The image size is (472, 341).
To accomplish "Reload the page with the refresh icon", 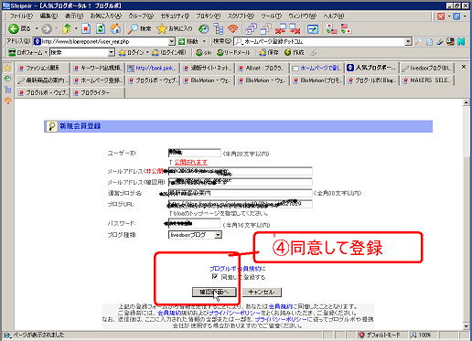I will tap(101, 29).
